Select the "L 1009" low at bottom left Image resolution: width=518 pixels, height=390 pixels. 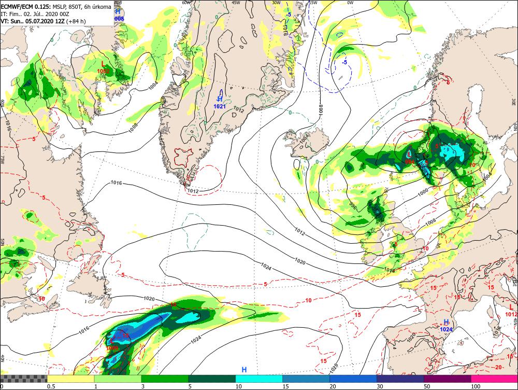pos(112,344)
